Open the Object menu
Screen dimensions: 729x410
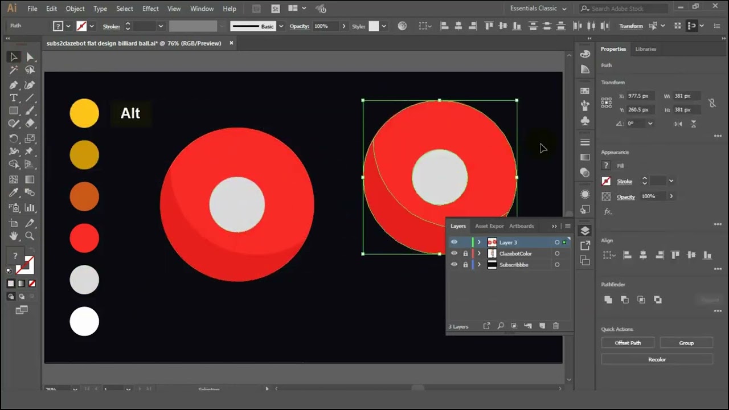coord(75,9)
